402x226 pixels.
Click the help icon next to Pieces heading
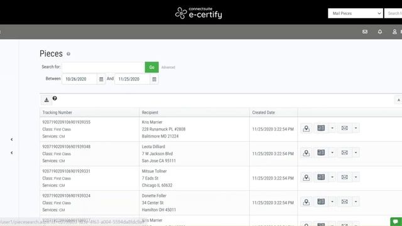tap(68, 54)
